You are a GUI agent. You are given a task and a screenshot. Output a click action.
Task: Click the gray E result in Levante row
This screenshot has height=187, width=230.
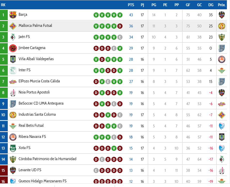point(96,170)
